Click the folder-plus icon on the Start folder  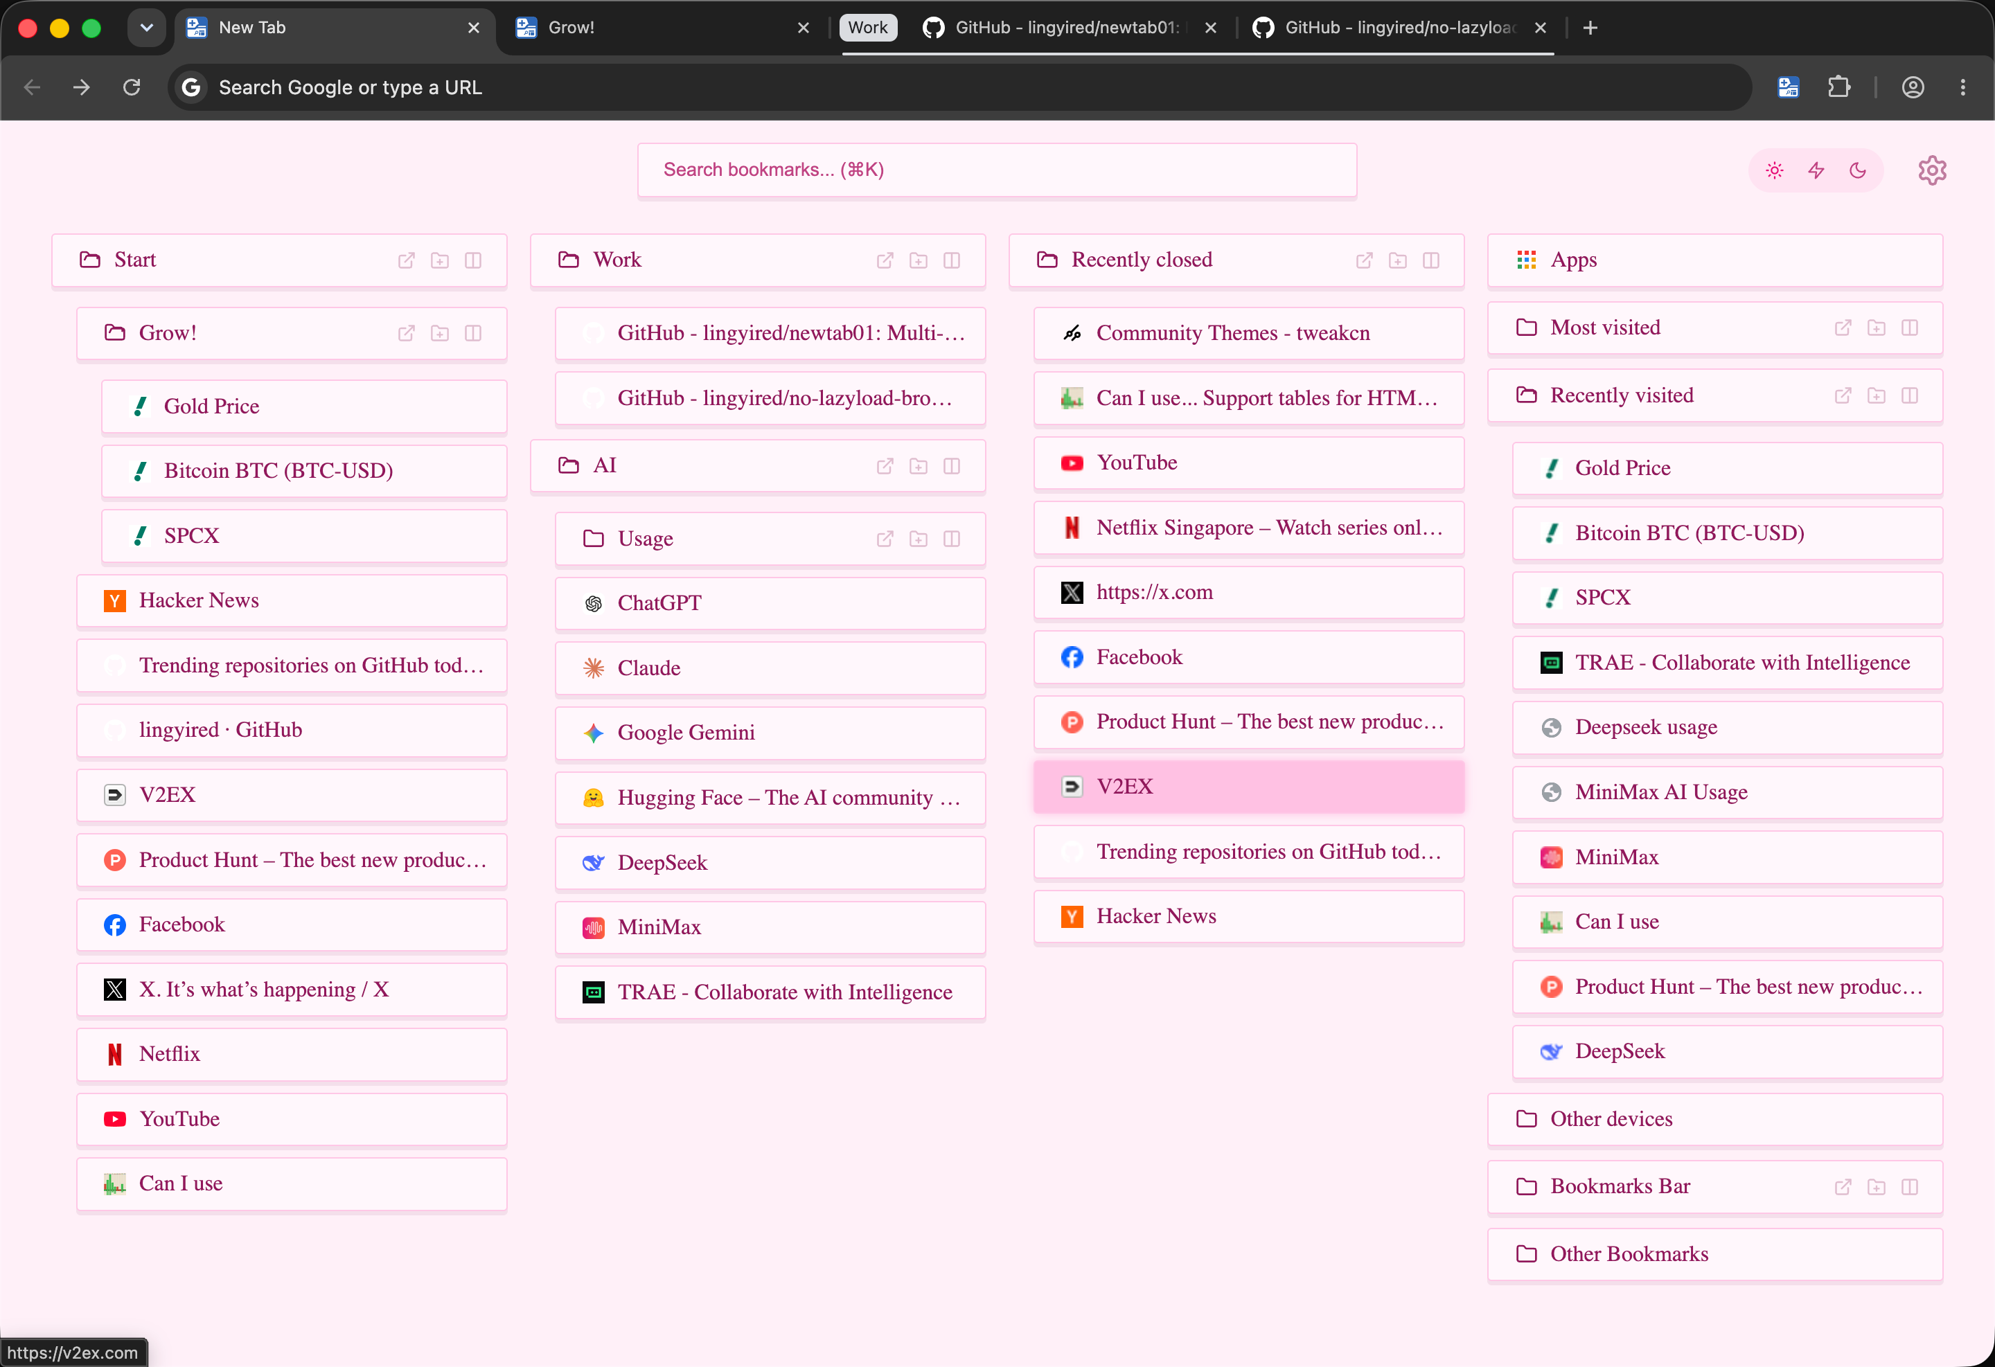click(x=439, y=260)
